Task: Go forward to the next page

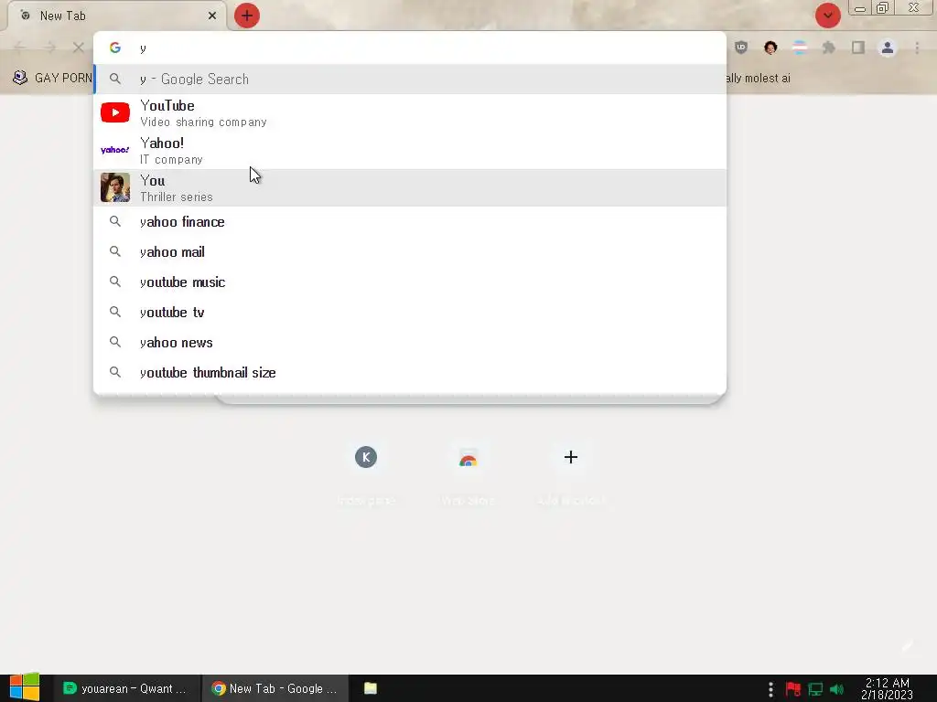Action: pyautogui.click(x=49, y=48)
